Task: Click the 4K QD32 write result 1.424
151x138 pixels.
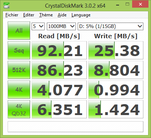Action: pyautogui.click(x=116, y=109)
